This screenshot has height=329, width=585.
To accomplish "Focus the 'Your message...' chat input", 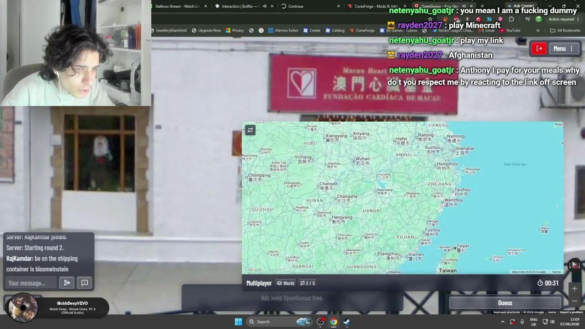I will point(31,283).
